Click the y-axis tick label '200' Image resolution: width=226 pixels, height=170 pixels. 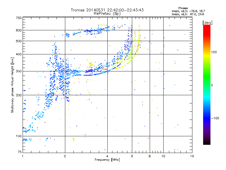[x=19, y=95]
